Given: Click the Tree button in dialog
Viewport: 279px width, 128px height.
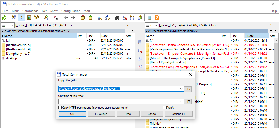Looking at the screenshot, I should 128,114.
